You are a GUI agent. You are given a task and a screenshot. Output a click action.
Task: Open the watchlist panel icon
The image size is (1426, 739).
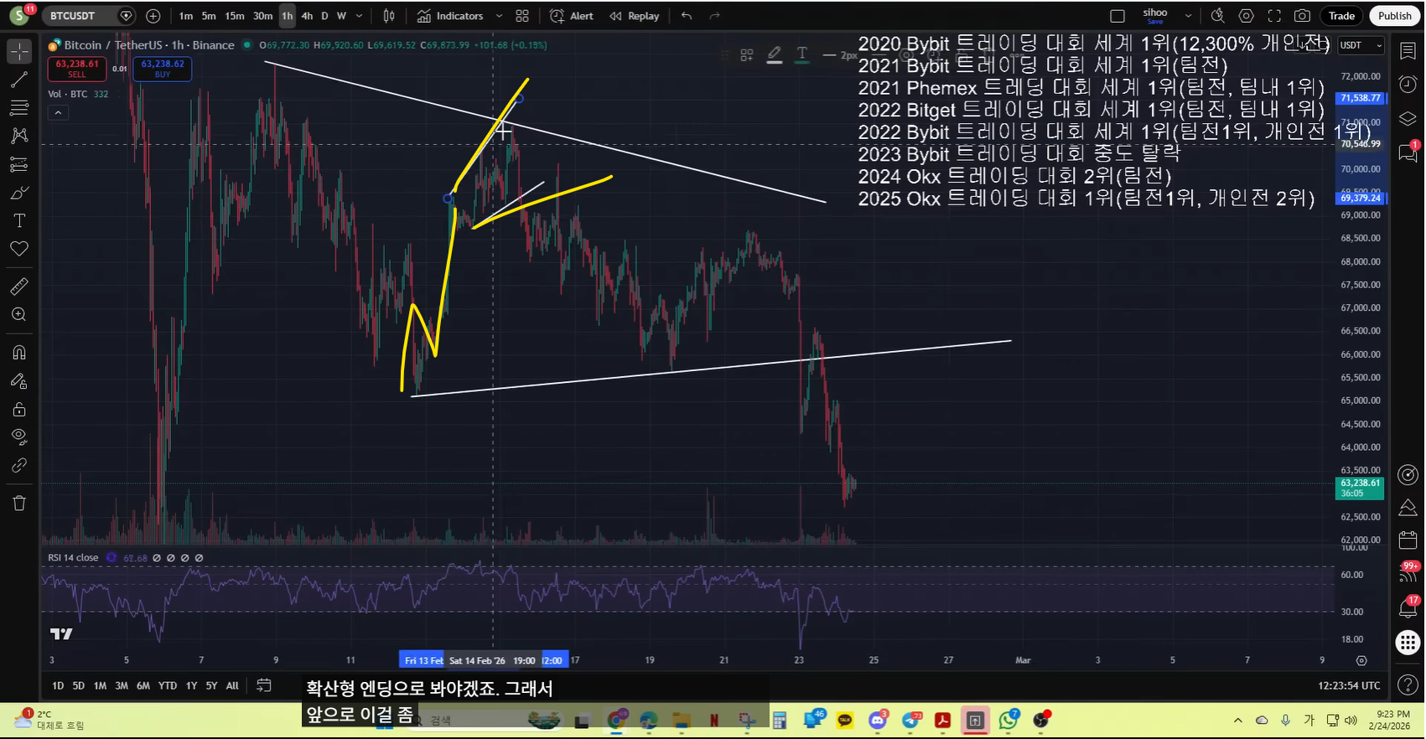pyautogui.click(x=1408, y=51)
